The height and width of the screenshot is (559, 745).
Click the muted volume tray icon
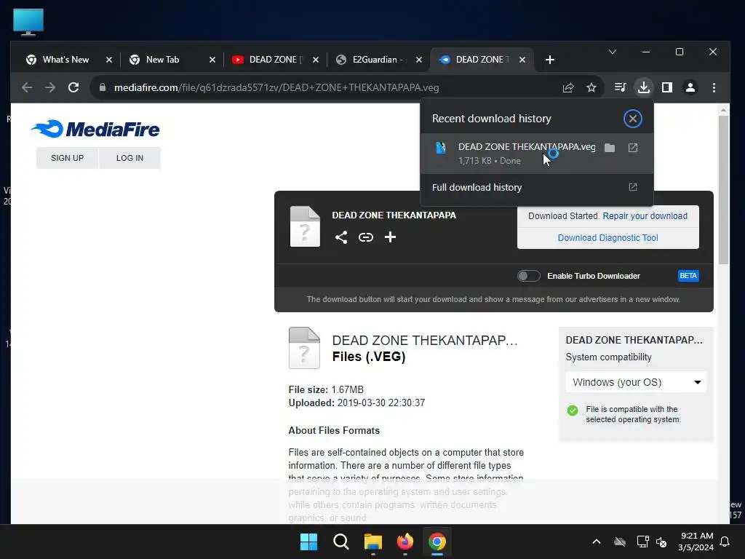(x=661, y=542)
